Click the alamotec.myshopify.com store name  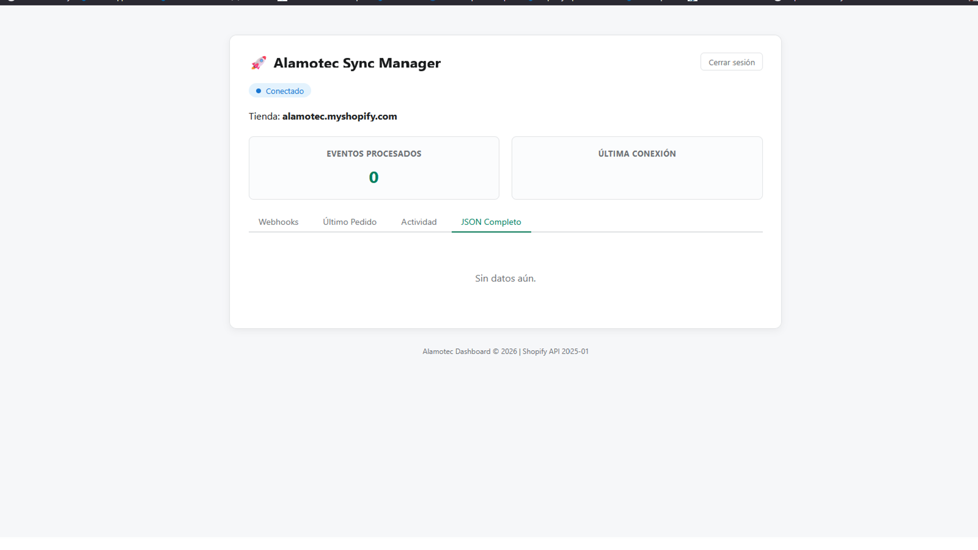click(339, 116)
